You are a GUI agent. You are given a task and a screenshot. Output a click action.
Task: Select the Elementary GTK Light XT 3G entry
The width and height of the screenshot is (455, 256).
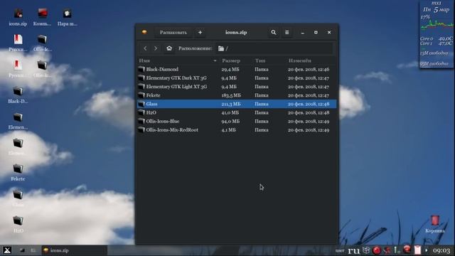[x=176, y=87]
